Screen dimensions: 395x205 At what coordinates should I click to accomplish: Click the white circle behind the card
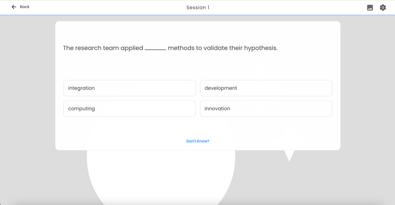tap(161, 177)
